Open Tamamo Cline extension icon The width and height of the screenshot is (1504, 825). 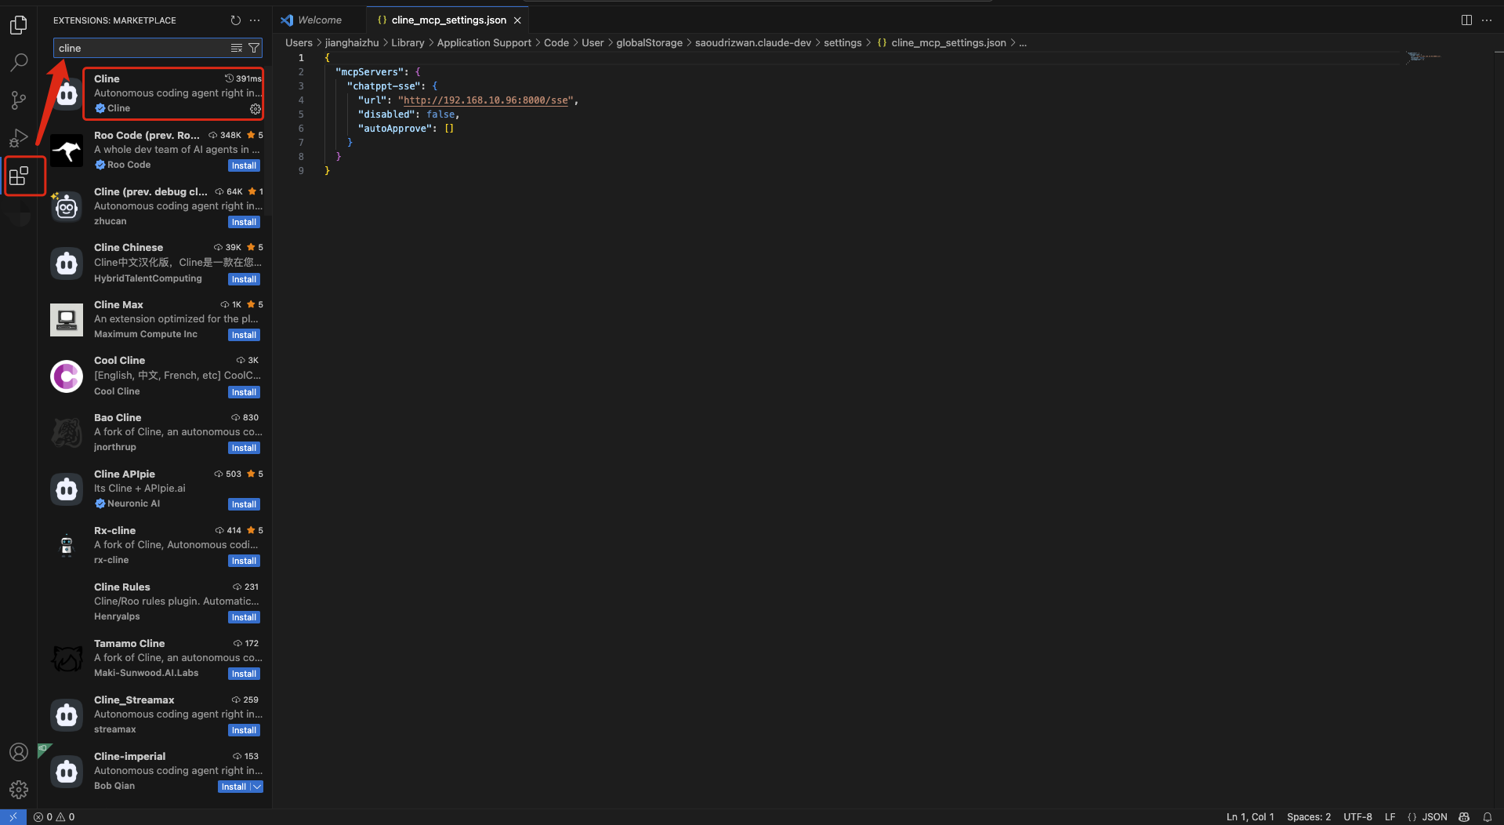[x=67, y=659]
